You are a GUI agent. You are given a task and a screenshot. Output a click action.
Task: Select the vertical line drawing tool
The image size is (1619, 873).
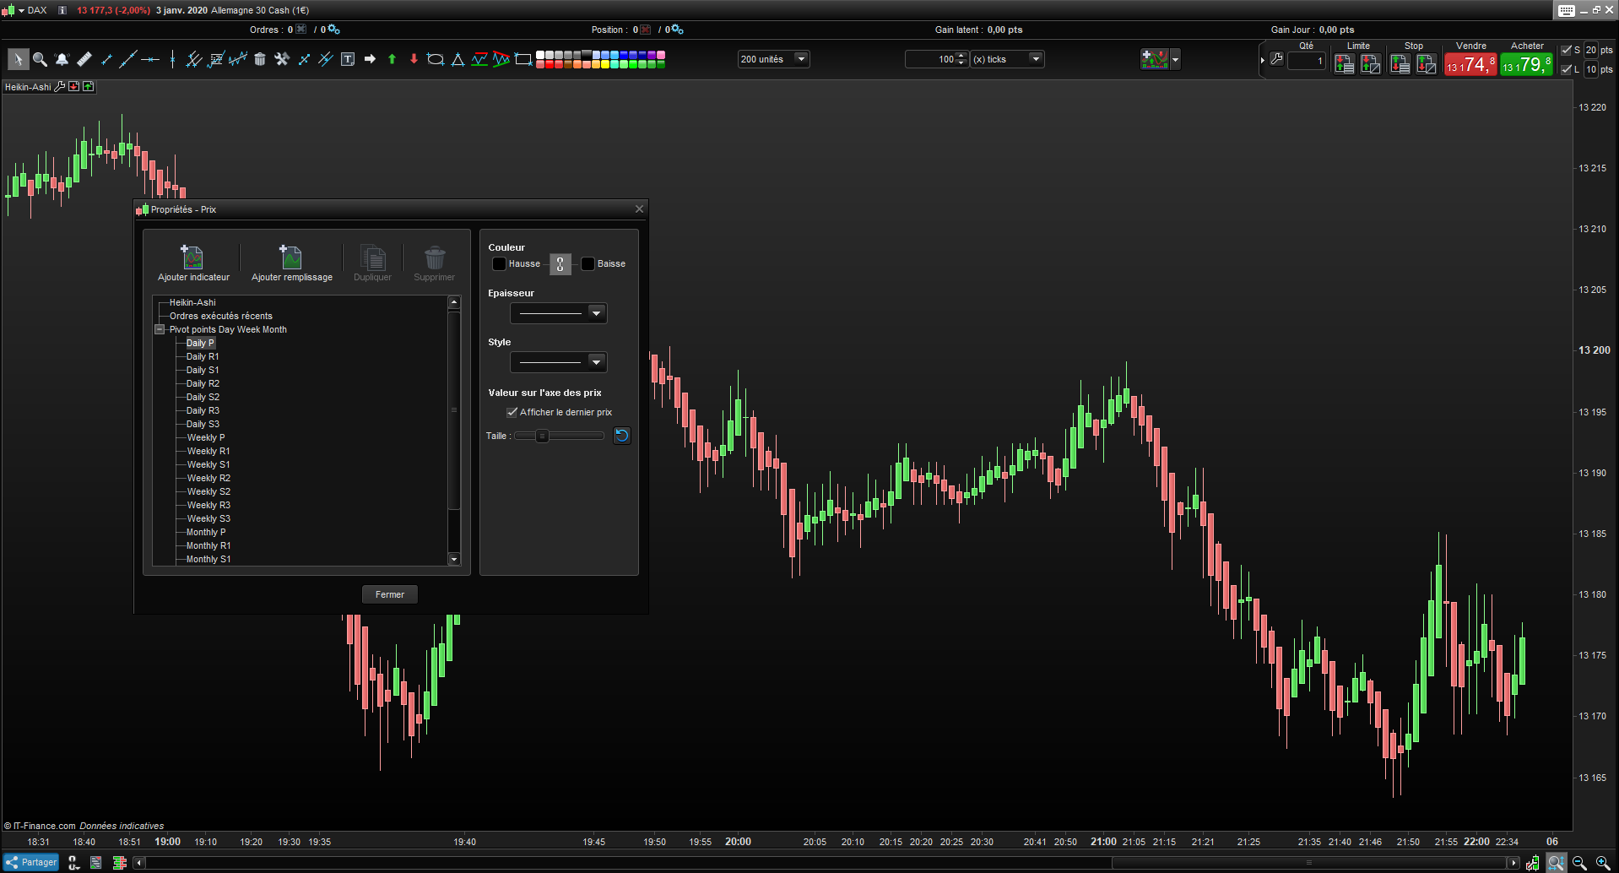click(172, 59)
